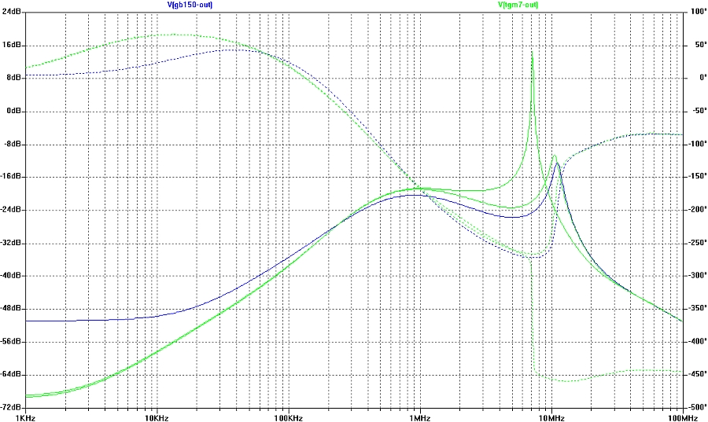Click the 16dB left axis label
Viewport: 708px width, 422px height.
11,45
